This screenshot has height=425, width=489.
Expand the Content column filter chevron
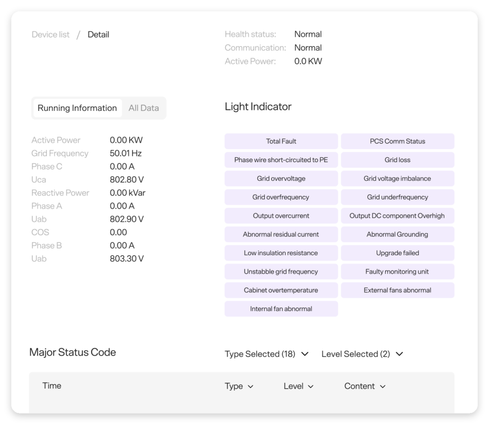(x=364, y=386)
